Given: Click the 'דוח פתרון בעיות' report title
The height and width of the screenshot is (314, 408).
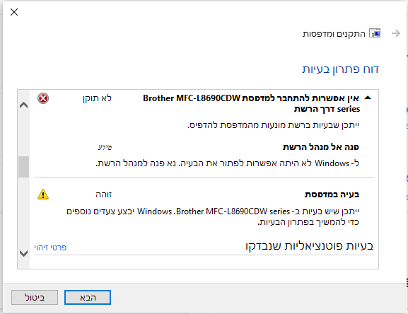Looking at the screenshot, I should 340,69.
